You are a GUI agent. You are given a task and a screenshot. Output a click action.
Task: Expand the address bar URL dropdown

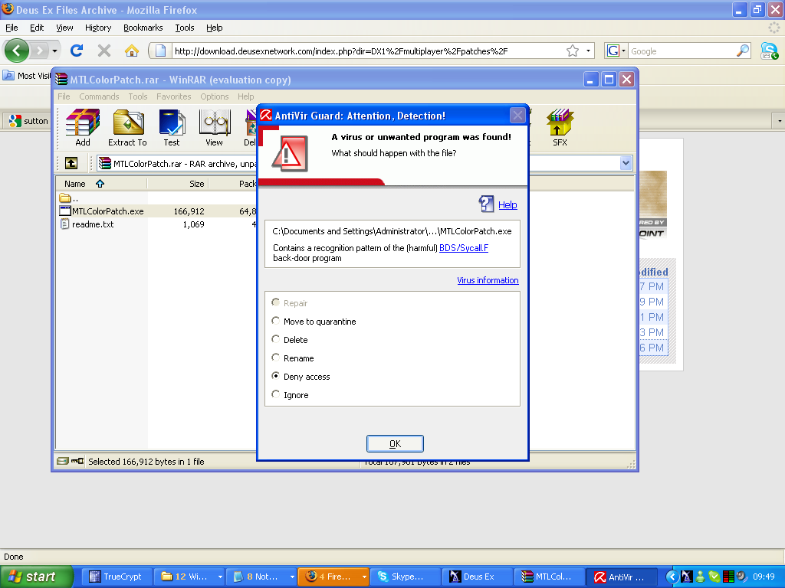click(x=588, y=51)
